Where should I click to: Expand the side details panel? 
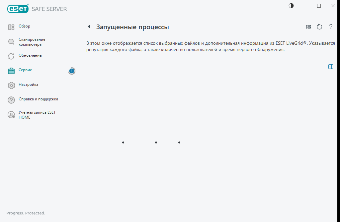coord(331,67)
